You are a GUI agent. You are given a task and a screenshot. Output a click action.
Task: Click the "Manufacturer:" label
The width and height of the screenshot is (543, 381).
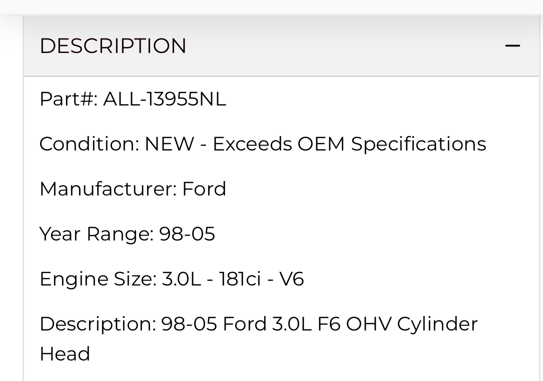(108, 189)
